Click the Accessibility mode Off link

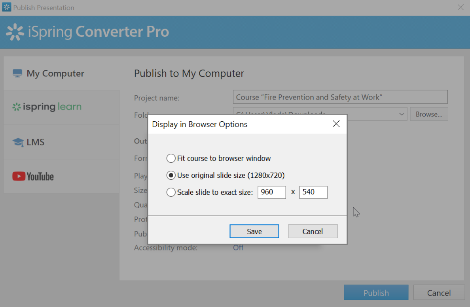[x=238, y=248]
